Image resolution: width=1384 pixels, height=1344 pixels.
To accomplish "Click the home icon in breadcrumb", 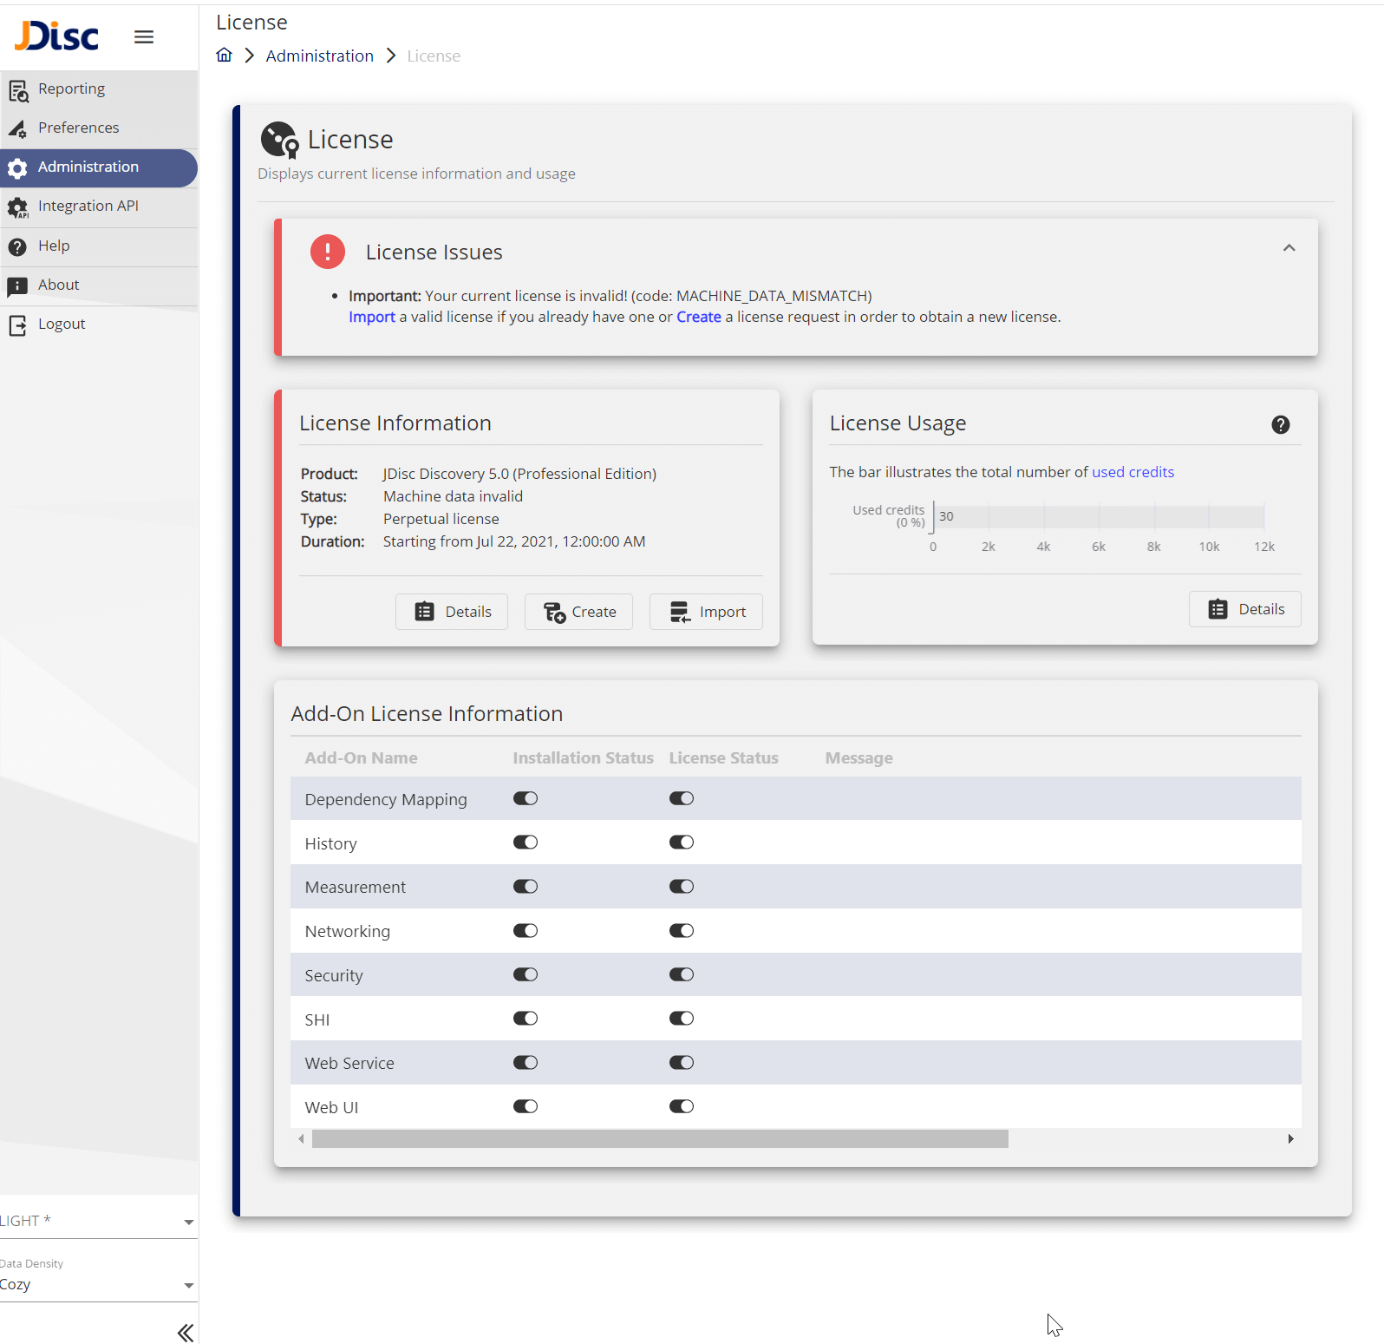I will [x=224, y=56].
